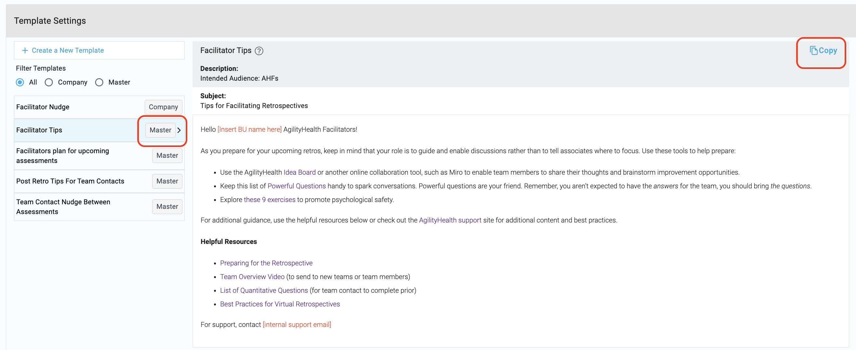The image size is (856, 350).
Task: Select the Master filter radio button
Action: (99, 82)
